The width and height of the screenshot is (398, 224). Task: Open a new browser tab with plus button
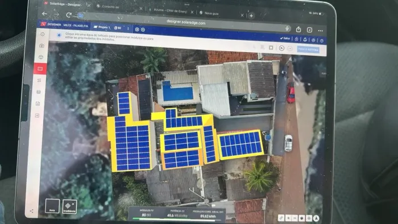tap(251, 16)
